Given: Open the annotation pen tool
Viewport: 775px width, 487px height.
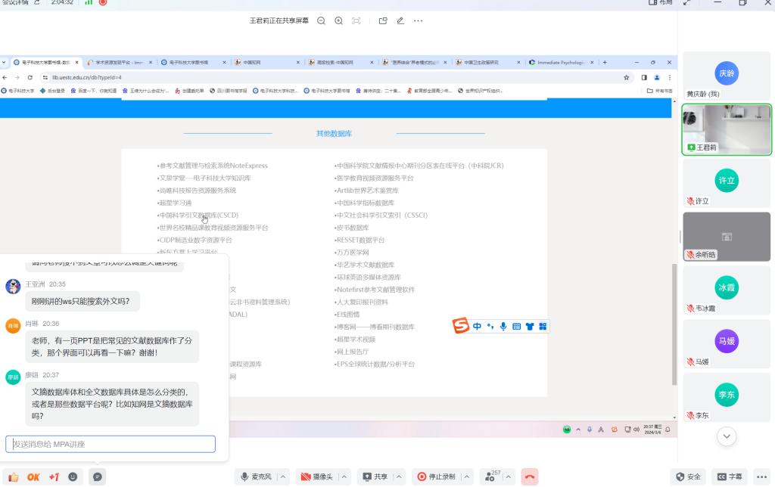Looking at the screenshot, I should pyautogui.click(x=400, y=21).
